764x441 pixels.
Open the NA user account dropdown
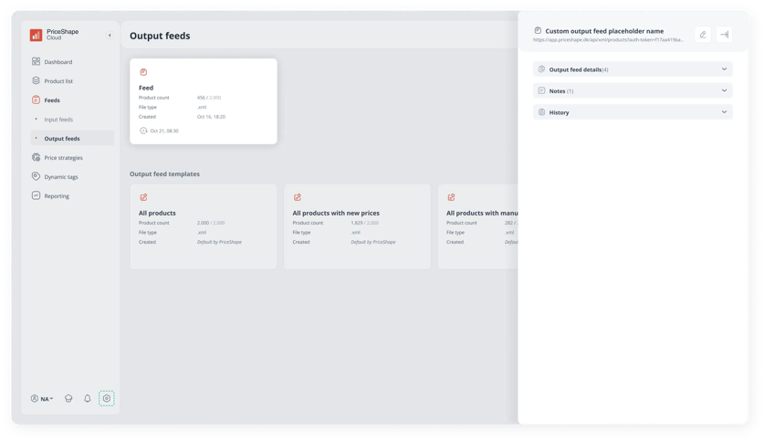coord(42,399)
